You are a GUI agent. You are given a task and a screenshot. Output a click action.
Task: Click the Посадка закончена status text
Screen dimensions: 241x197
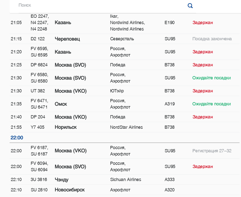[x=212, y=39]
